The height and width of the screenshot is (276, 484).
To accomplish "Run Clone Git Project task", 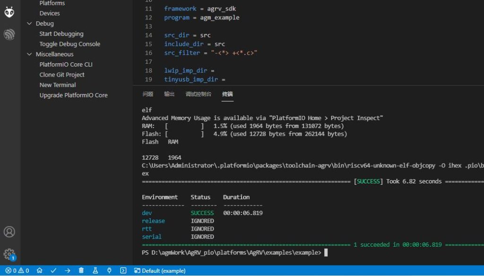I will [62, 74].
